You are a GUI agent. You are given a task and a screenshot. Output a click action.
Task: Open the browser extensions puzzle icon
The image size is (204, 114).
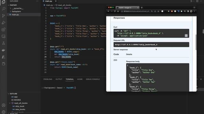[181, 11]
